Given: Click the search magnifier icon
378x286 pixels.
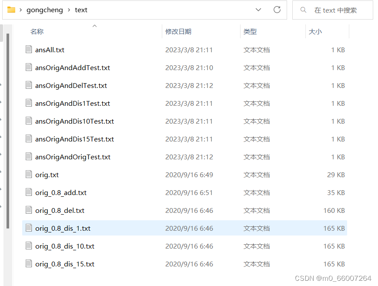Looking at the screenshot, I should point(303,10).
